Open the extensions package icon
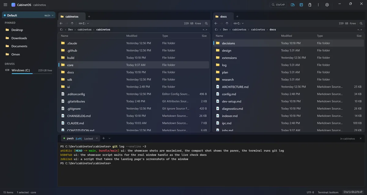 coord(310,5)
